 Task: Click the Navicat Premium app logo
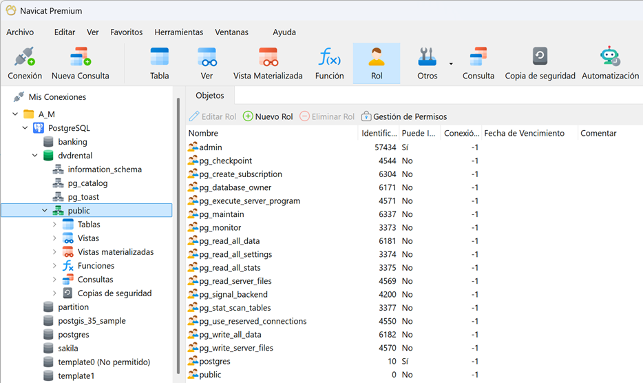pos(11,10)
